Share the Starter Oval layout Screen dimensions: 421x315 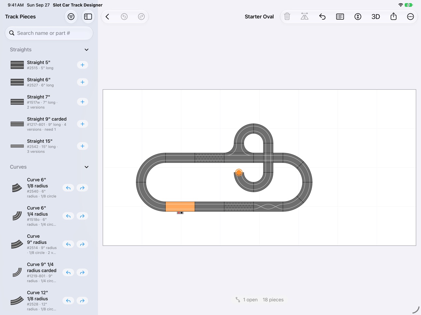pos(394,17)
